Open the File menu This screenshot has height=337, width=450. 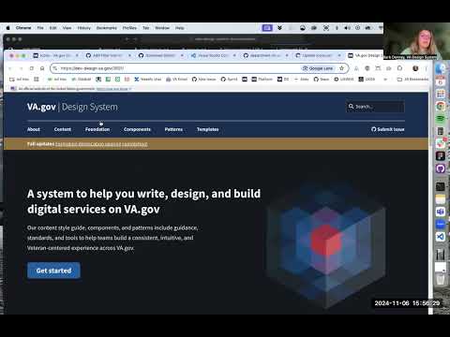[x=40, y=28]
